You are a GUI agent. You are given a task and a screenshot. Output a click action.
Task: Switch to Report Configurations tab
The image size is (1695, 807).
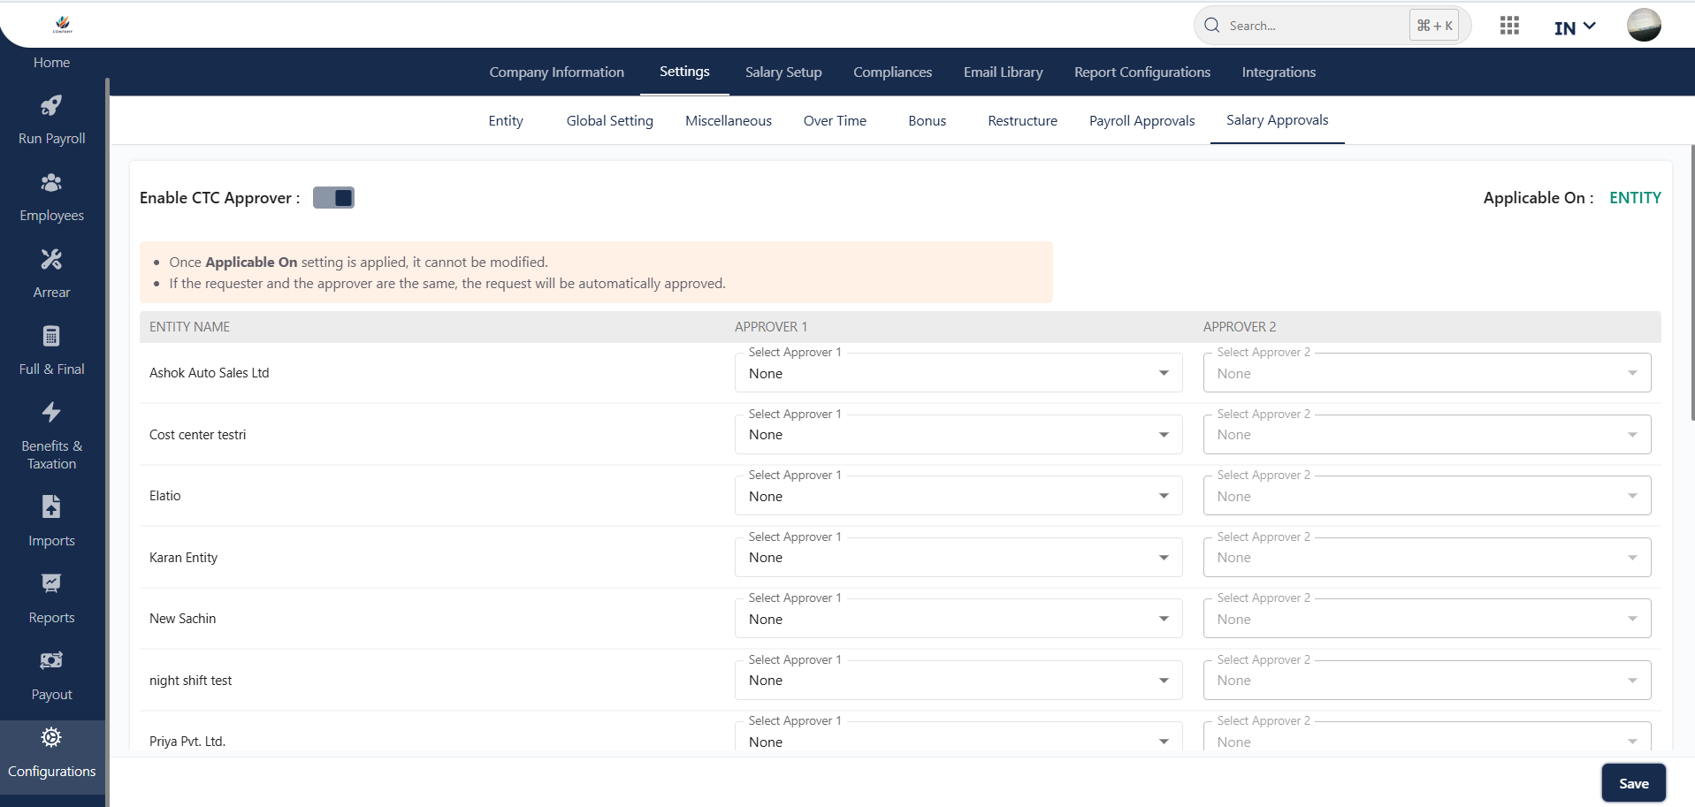pos(1141,72)
